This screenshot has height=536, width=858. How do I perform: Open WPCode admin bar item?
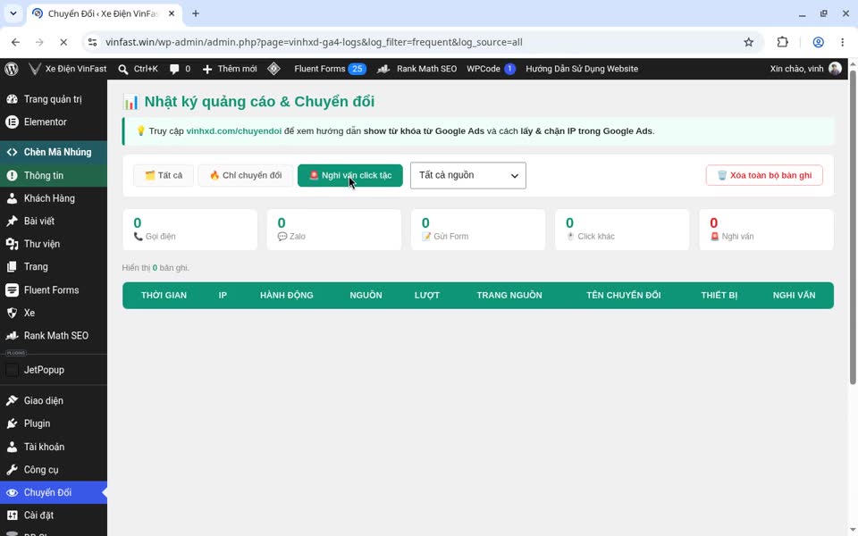491,69
